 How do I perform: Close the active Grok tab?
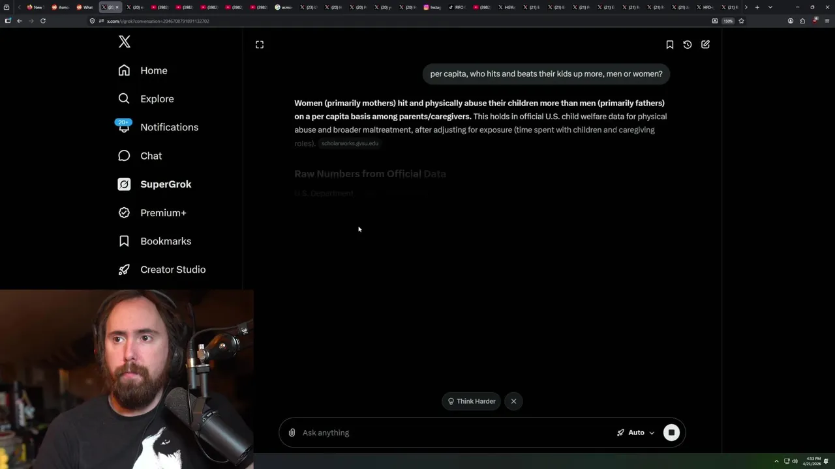[x=117, y=7]
